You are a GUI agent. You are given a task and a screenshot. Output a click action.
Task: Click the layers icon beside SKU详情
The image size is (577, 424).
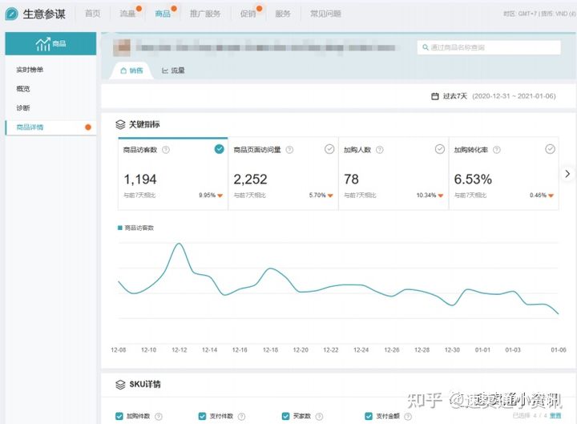(x=120, y=385)
